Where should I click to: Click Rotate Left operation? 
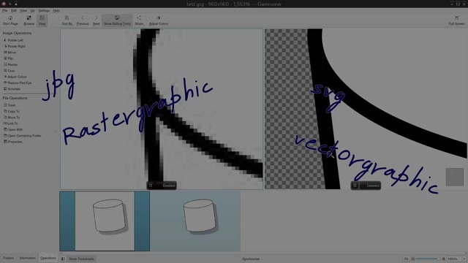pos(13,40)
